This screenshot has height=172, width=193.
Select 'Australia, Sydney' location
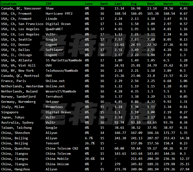point(18,122)
